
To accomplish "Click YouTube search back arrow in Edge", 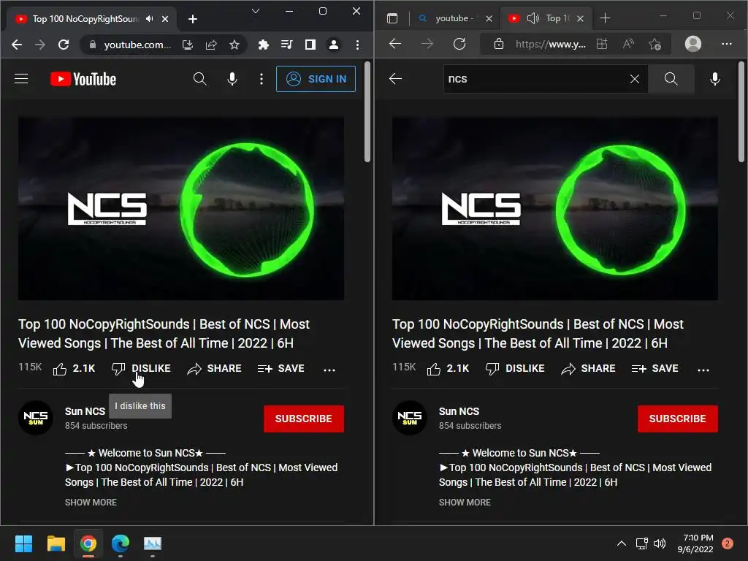I will (x=395, y=79).
